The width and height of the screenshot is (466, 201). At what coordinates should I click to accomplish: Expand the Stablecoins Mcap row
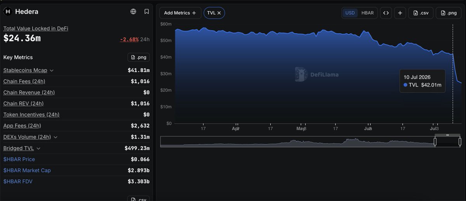click(x=52, y=70)
